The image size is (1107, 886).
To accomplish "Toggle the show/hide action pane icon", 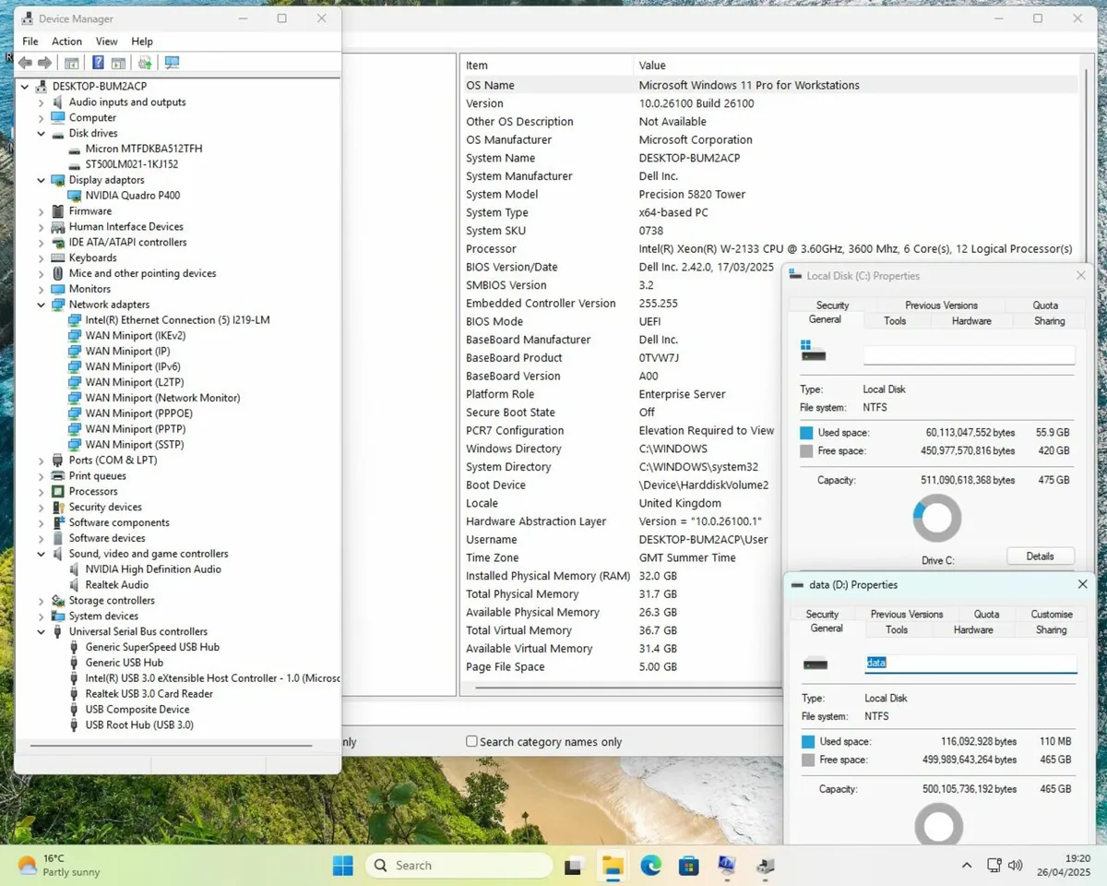I will [x=118, y=63].
